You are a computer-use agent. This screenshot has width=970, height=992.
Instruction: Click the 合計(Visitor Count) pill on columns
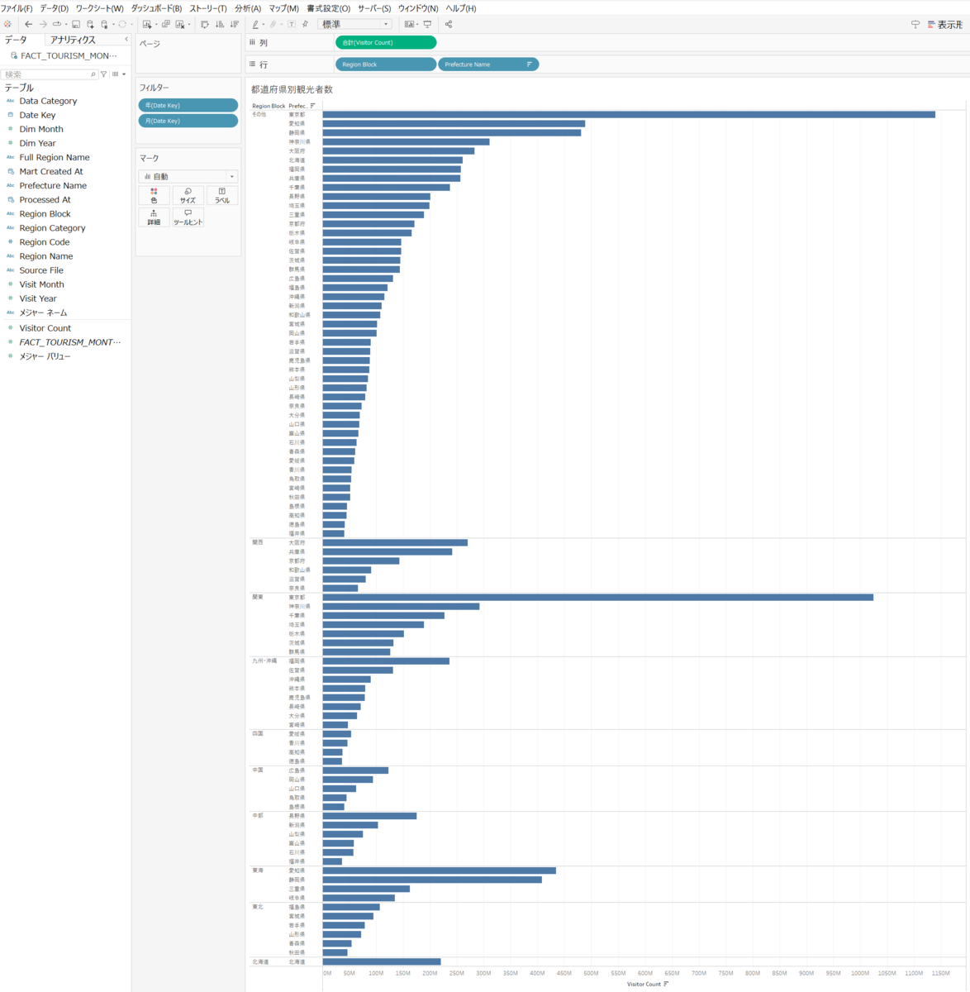click(x=386, y=42)
